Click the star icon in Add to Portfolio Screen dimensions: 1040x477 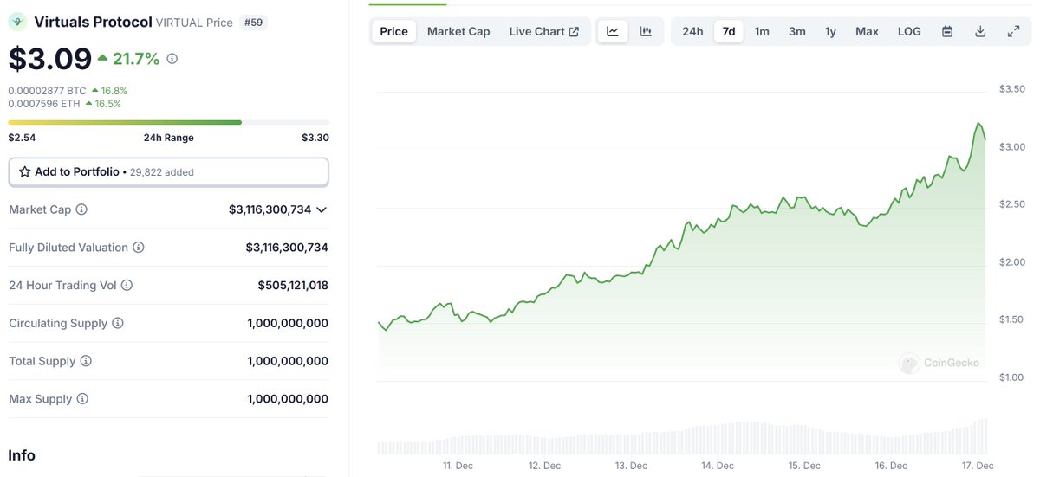[25, 172]
